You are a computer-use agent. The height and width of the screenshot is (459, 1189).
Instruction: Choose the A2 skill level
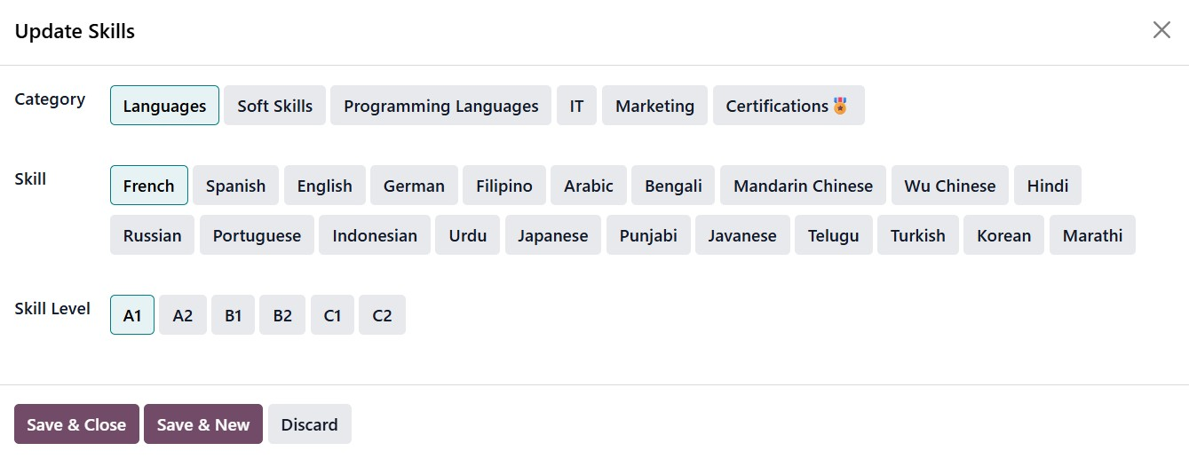(183, 315)
